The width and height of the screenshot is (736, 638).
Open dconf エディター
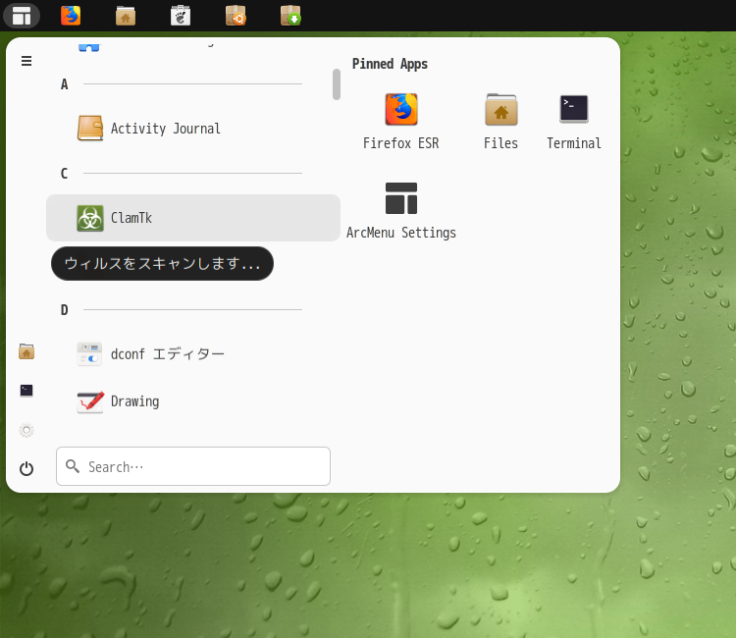[193, 354]
